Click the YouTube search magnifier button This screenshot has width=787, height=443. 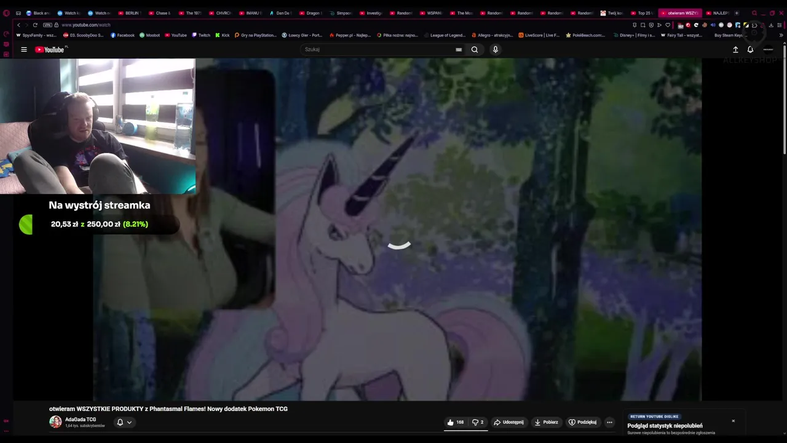tap(475, 50)
